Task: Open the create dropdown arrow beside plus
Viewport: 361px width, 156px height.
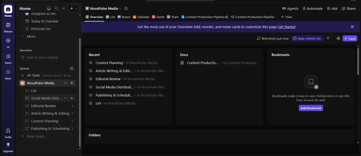Action: coord(76,8)
